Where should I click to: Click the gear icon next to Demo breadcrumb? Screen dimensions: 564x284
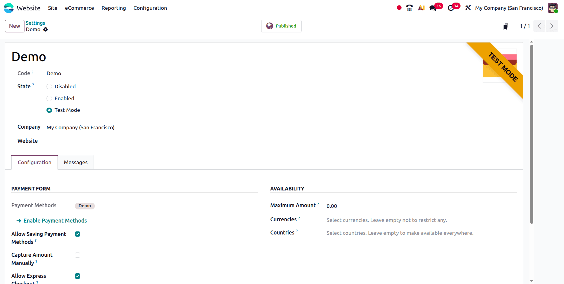click(x=46, y=29)
